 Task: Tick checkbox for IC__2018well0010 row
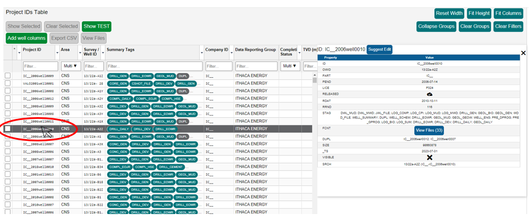[7, 167]
